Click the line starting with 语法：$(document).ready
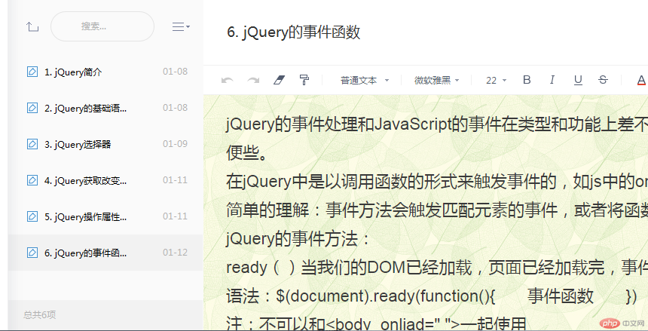This screenshot has height=331, width=648. coord(432,296)
